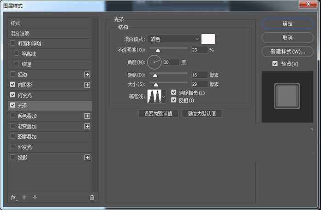The height and width of the screenshot is (210, 321).
Task: Click the plus icon beside 描边
Action: 87,75
